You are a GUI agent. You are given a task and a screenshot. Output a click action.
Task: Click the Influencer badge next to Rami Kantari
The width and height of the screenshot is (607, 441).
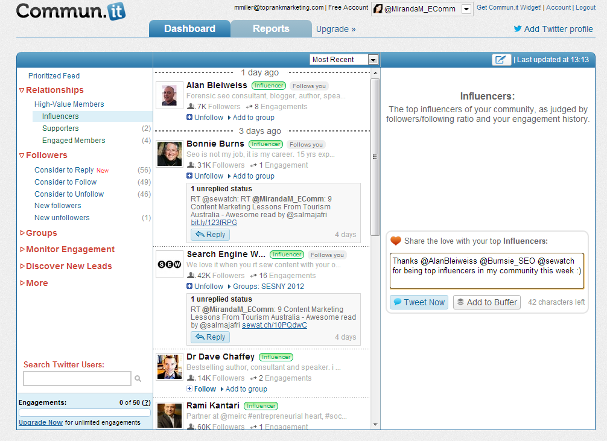coord(261,406)
